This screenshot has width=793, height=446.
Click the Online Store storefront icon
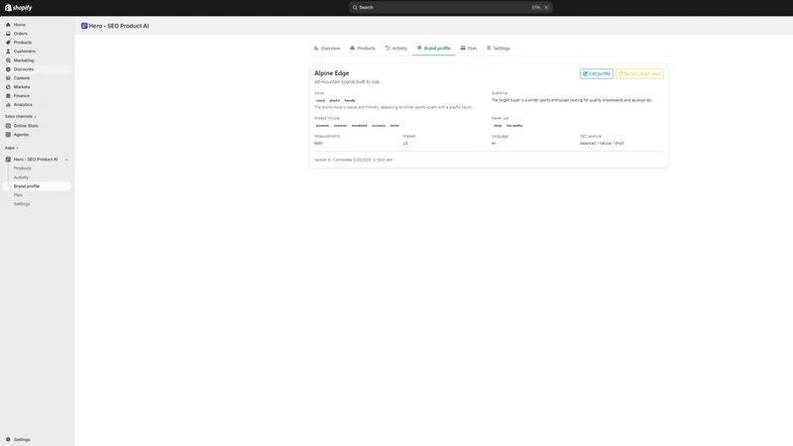(x=8, y=126)
